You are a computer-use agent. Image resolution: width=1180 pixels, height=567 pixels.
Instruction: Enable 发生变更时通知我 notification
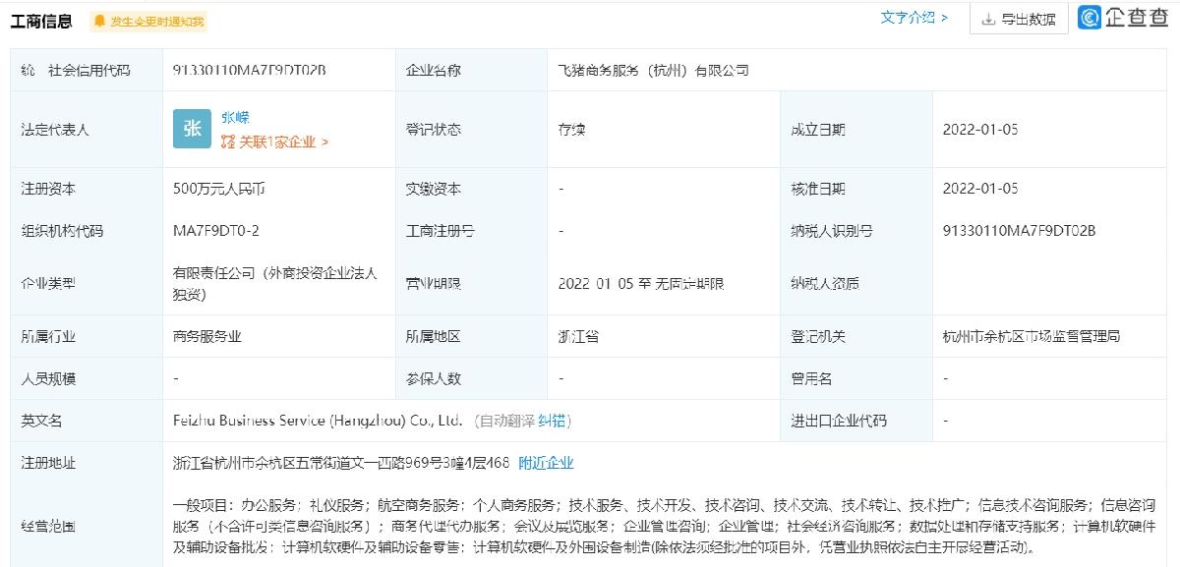(x=148, y=21)
